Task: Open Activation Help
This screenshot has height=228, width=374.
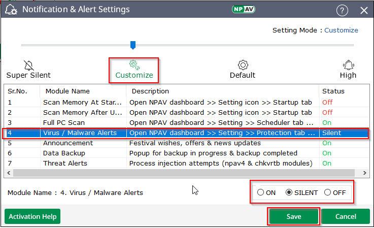Action: (x=32, y=216)
